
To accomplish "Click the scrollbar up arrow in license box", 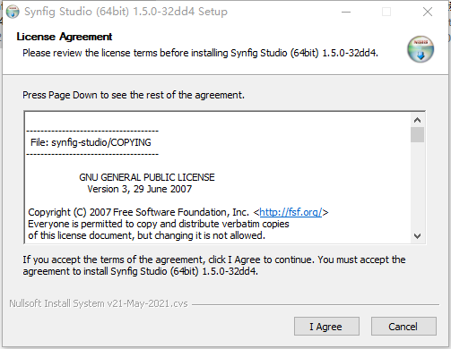I will [417, 120].
